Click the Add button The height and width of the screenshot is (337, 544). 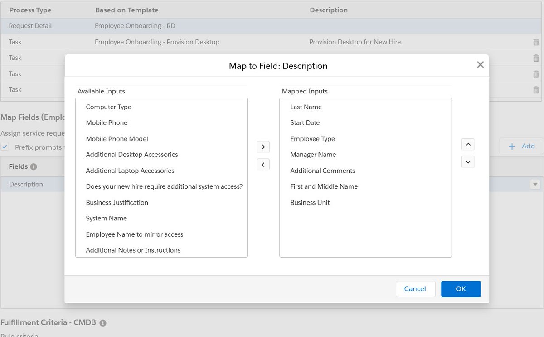coord(521,146)
